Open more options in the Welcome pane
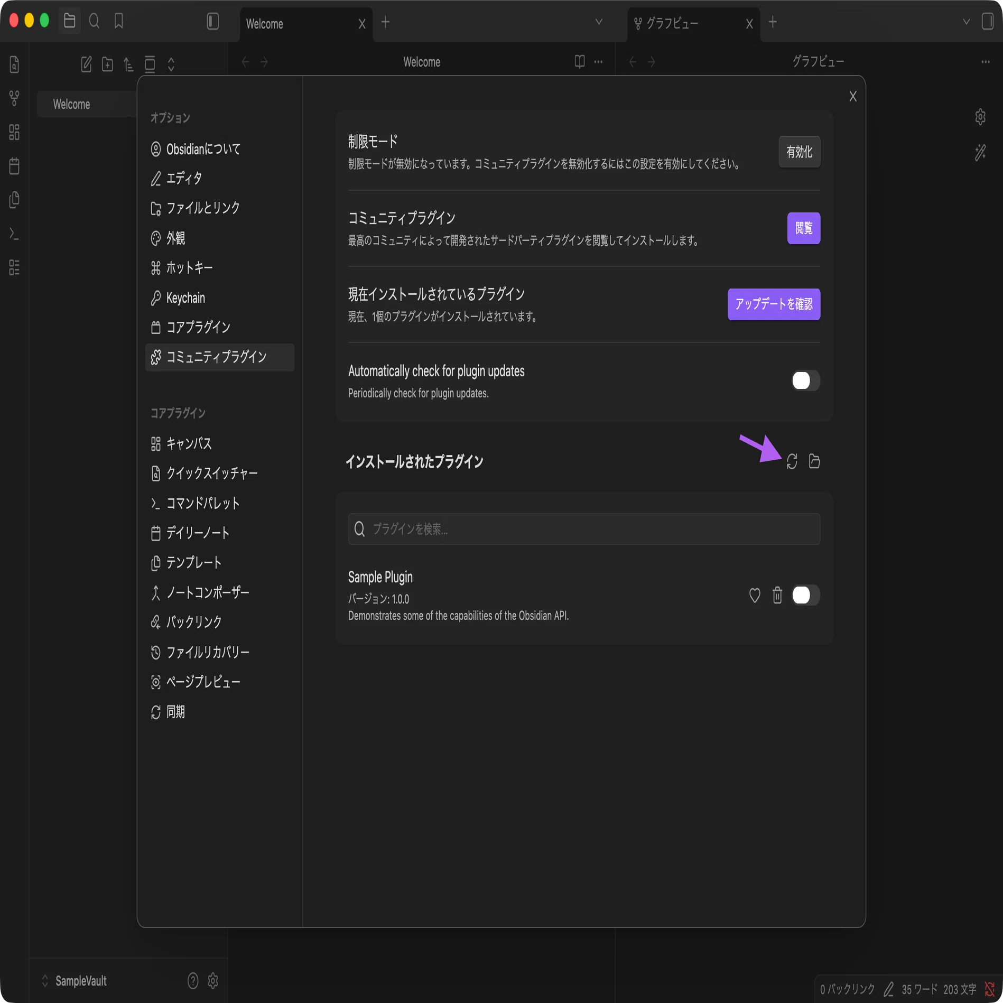Image resolution: width=1003 pixels, height=1003 pixels. click(598, 62)
